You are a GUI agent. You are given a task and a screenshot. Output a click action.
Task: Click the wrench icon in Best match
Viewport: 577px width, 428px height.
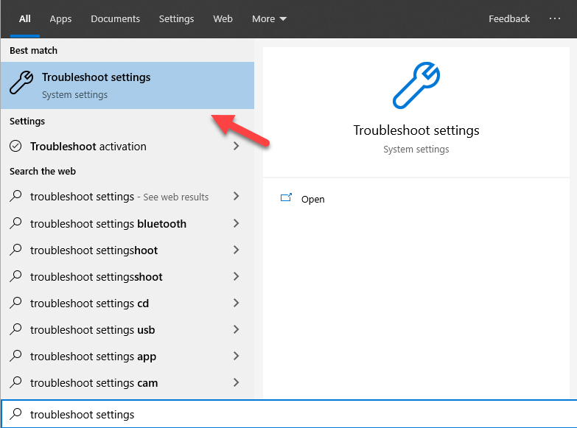pyautogui.click(x=21, y=84)
